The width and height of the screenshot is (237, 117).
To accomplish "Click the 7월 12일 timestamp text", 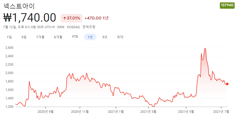I will click(10, 27).
